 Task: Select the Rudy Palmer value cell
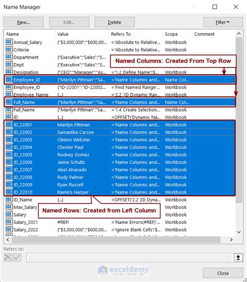(70, 177)
